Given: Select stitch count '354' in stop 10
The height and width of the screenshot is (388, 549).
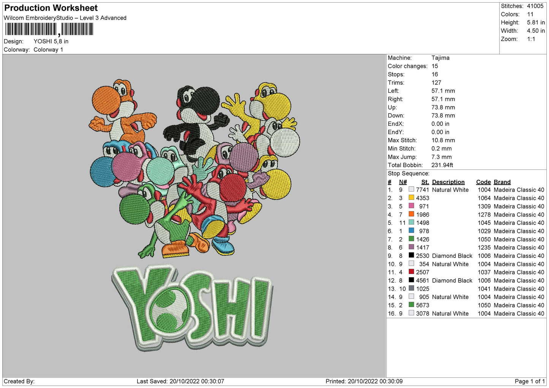Looking at the screenshot, I should tap(424, 264).
